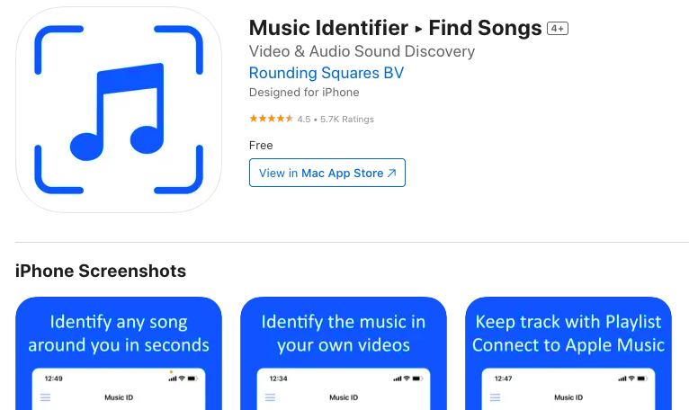Click hamburger menu icon in second screenshot
The height and width of the screenshot is (410, 689).
(270, 397)
